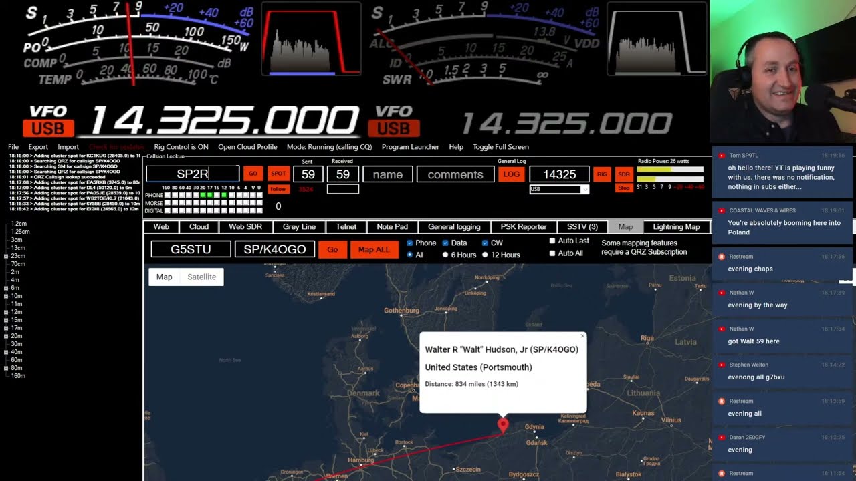Open the USB mode dropdown in General Log
This screenshot has width=856, height=481.
pyautogui.click(x=559, y=190)
